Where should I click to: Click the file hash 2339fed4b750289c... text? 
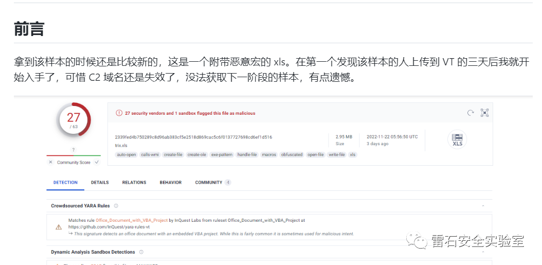pos(193,137)
